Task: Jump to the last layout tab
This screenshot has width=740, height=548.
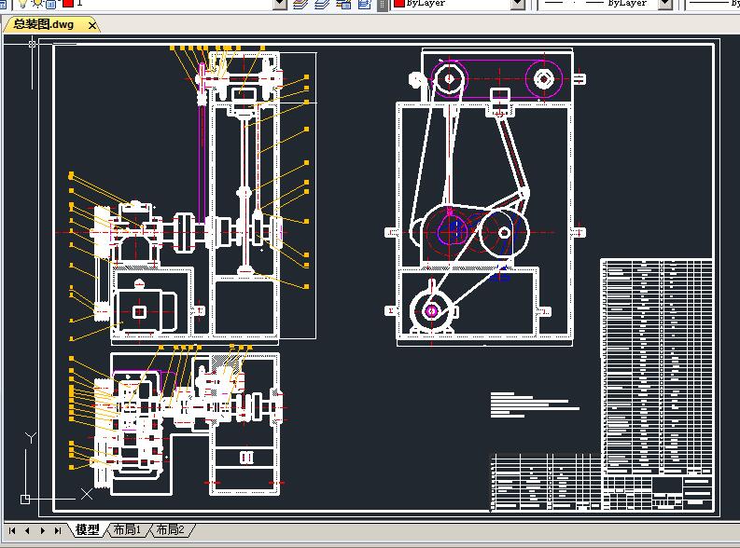Action: click(x=58, y=530)
